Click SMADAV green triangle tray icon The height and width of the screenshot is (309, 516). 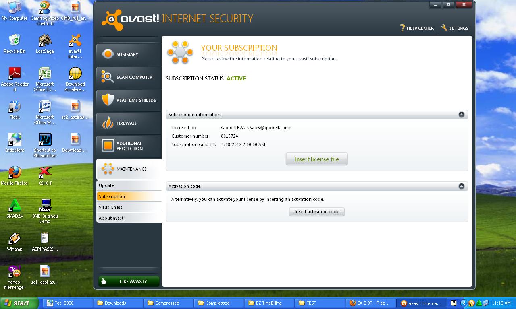pos(479,303)
